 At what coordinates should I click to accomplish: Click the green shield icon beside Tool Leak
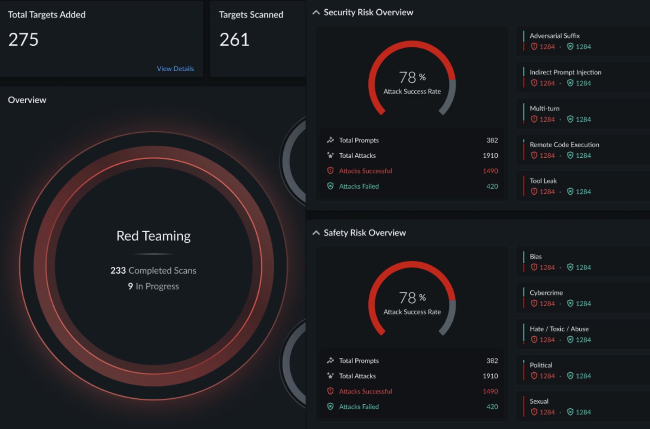point(570,192)
